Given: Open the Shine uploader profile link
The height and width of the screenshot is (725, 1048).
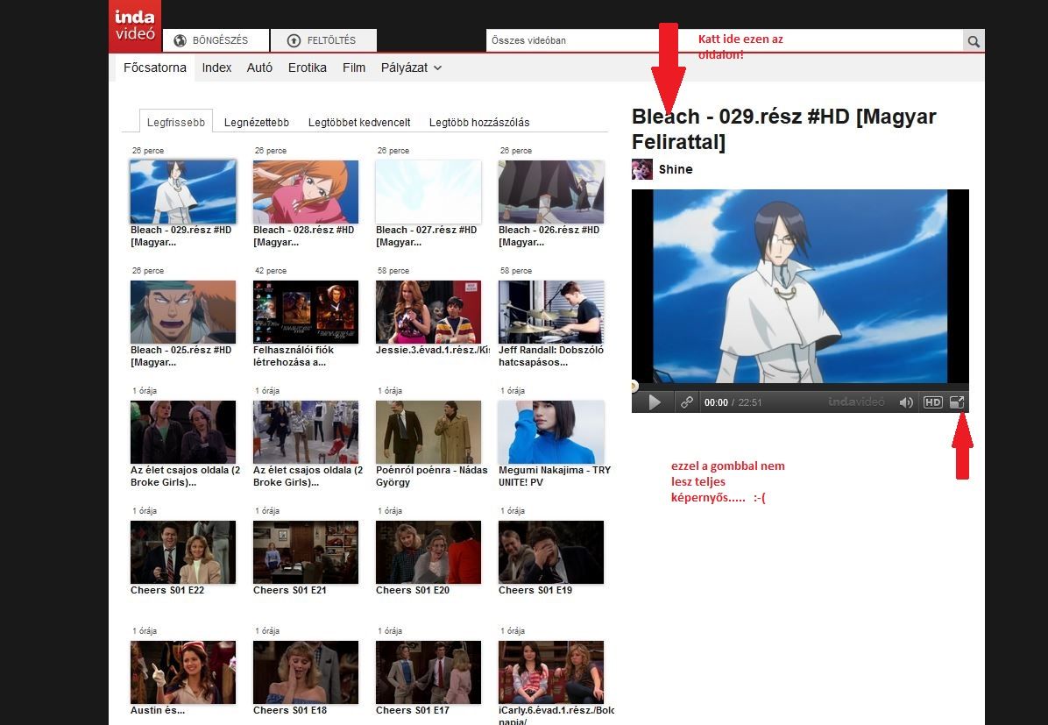Looking at the screenshot, I should [x=676, y=169].
